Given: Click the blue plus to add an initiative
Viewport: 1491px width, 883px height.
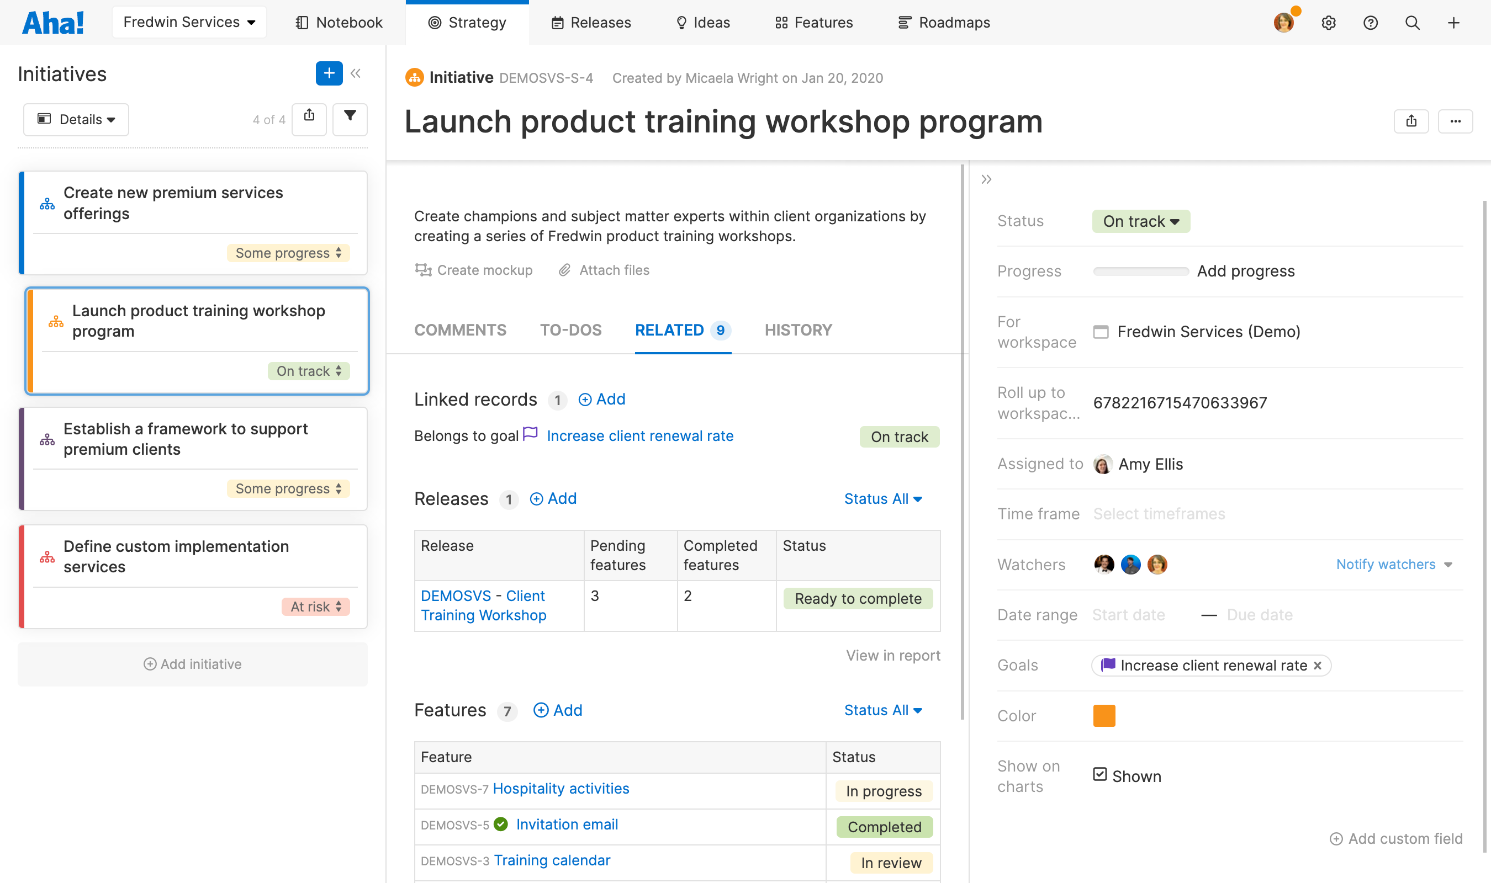Looking at the screenshot, I should (329, 73).
